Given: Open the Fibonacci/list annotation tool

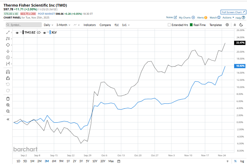Looking at the screenshot, I should (x=8, y=39).
